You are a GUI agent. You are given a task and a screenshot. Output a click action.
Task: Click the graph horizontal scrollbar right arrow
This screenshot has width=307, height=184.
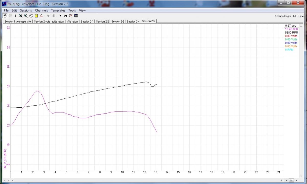[282, 180]
